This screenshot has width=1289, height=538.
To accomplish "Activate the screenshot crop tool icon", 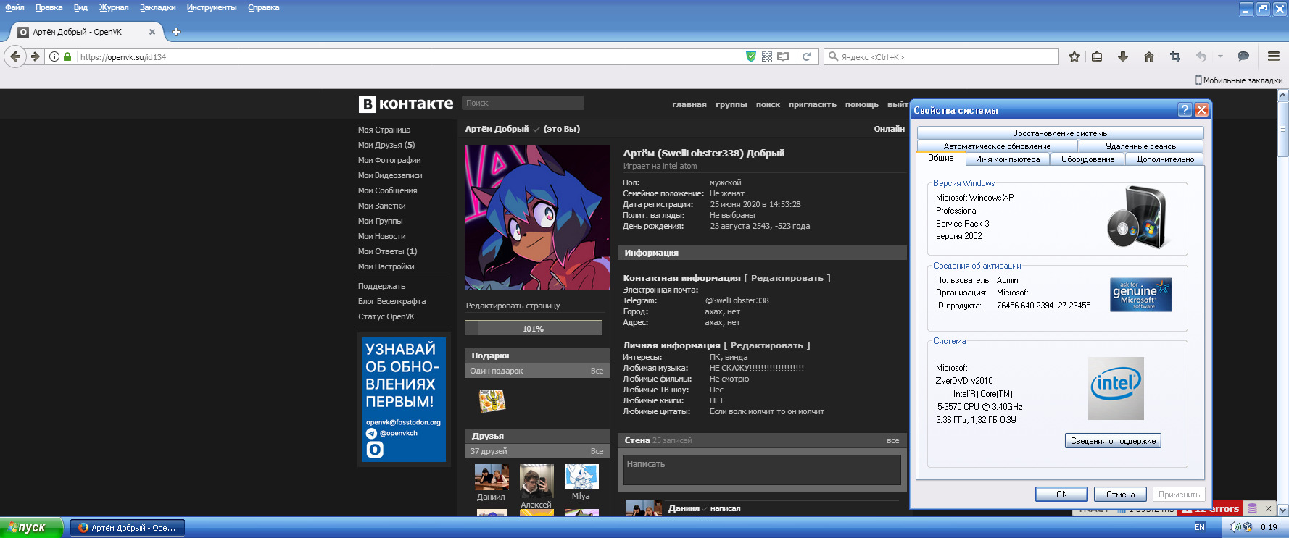I will pyautogui.click(x=1175, y=56).
